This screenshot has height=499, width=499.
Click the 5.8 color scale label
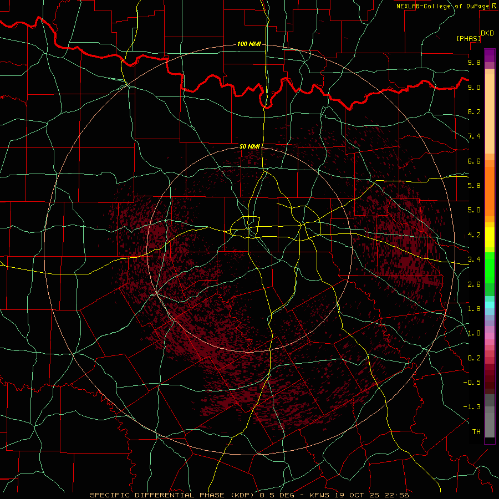(474, 186)
